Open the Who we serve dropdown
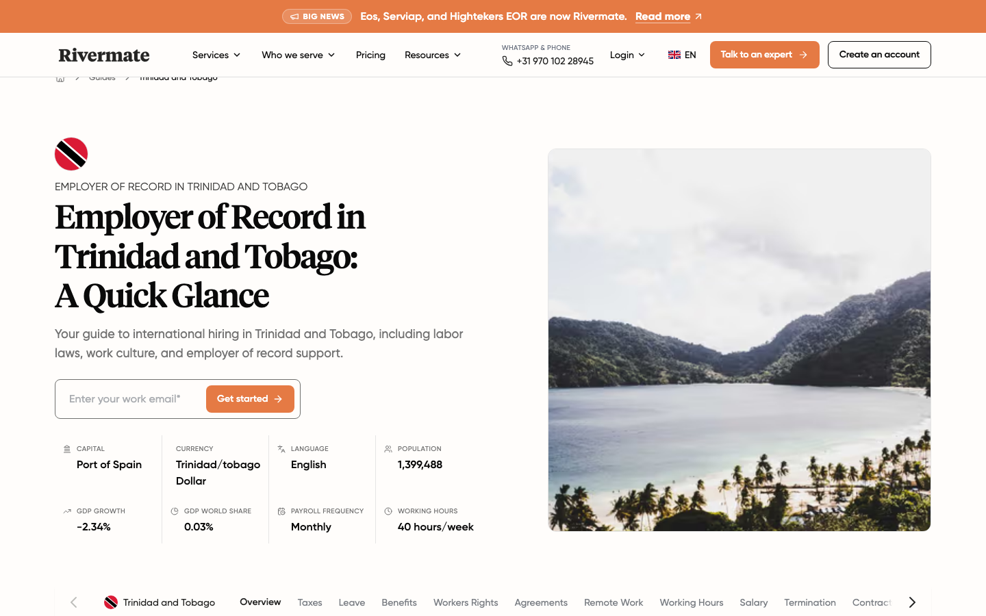 pos(299,55)
